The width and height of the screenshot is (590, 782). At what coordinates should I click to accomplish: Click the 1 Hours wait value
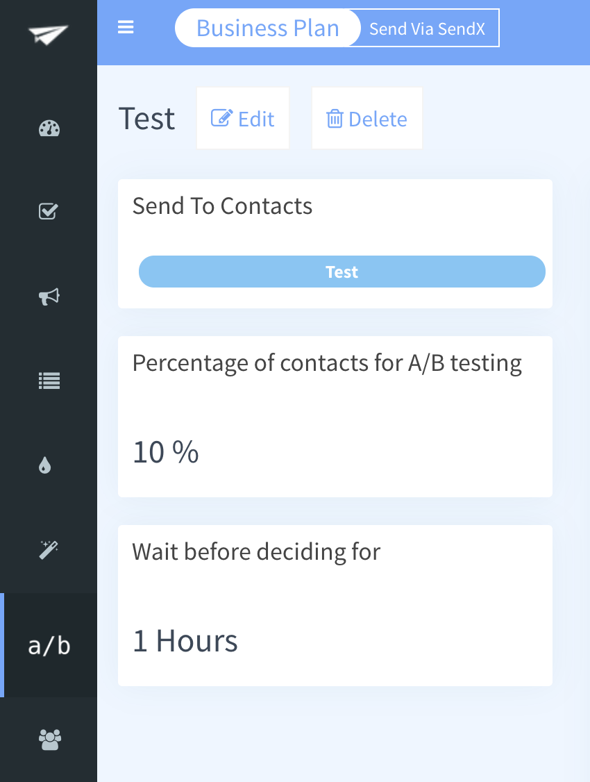[x=185, y=641]
